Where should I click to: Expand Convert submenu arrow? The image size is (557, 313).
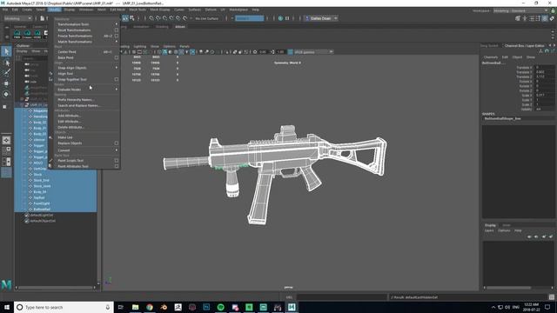116,150
